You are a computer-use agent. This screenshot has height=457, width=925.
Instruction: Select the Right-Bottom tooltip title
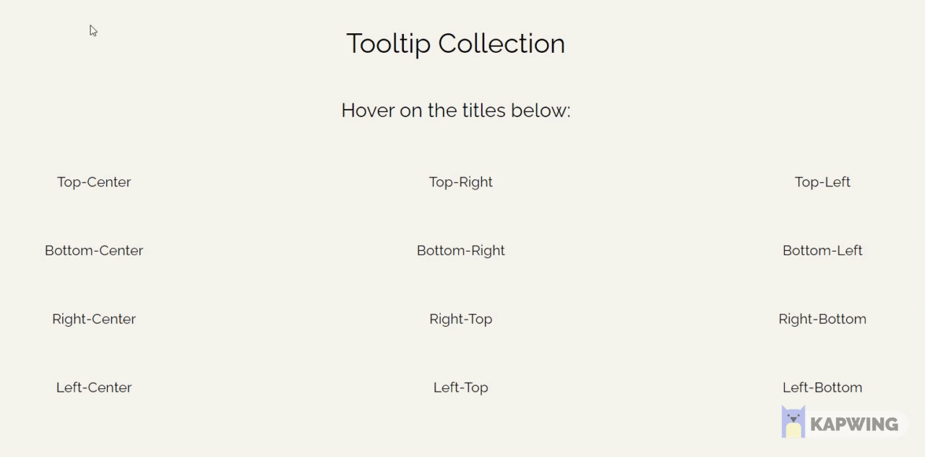822,319
